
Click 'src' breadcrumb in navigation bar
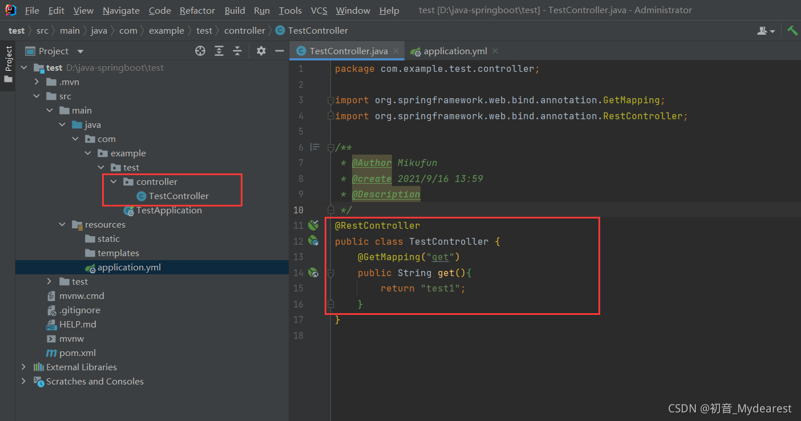tap(43, 30)
